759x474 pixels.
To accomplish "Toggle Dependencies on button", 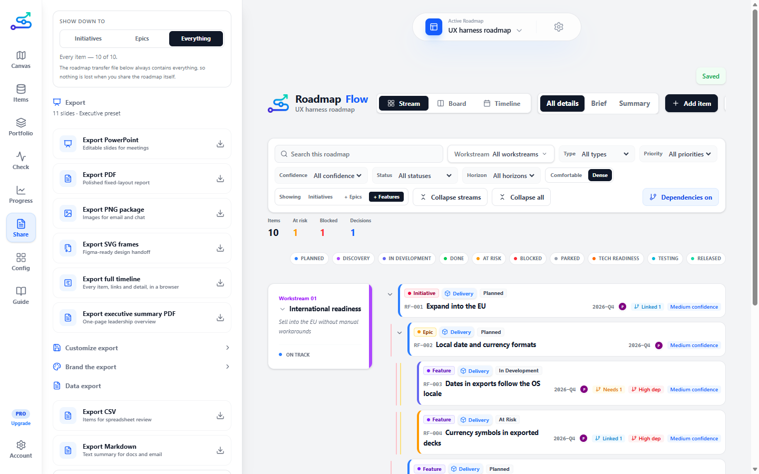I will click(x=680, y=197).
